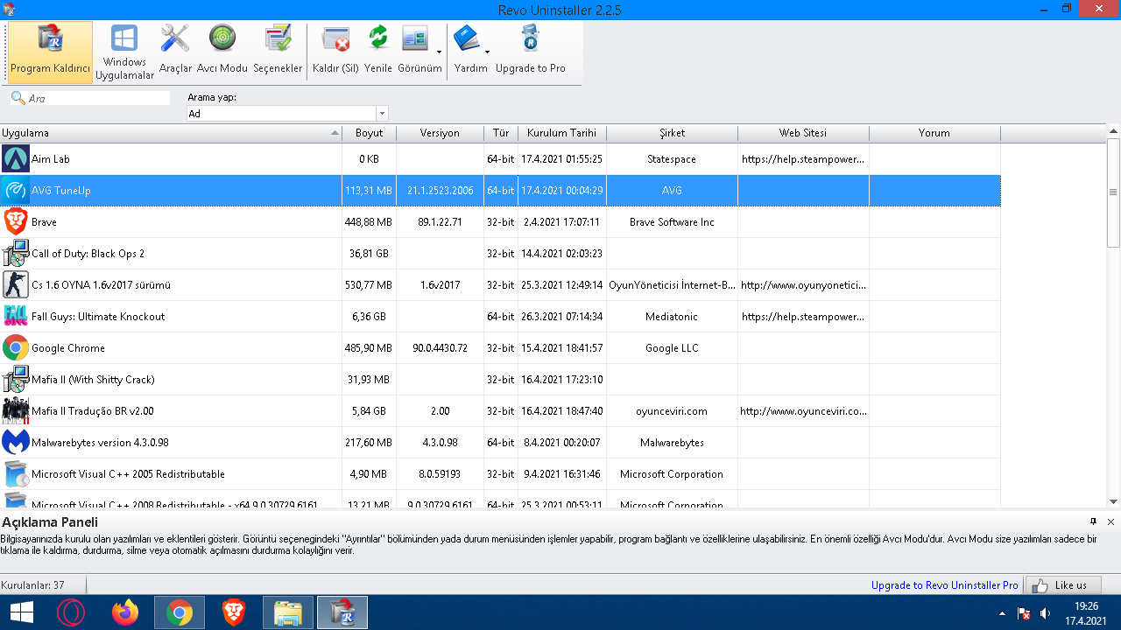The height and width of the screenshot is (630, 1121).
Task: Expand the Yardım dropdown arrow
Action: [x=488, y=52]
